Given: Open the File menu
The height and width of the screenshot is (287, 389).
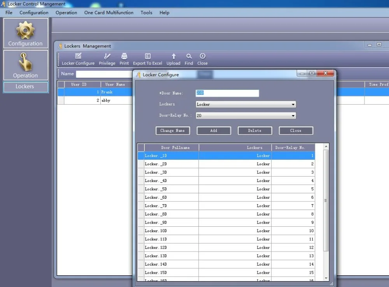Looking at the screenshot, I should (x=9, y=13).
